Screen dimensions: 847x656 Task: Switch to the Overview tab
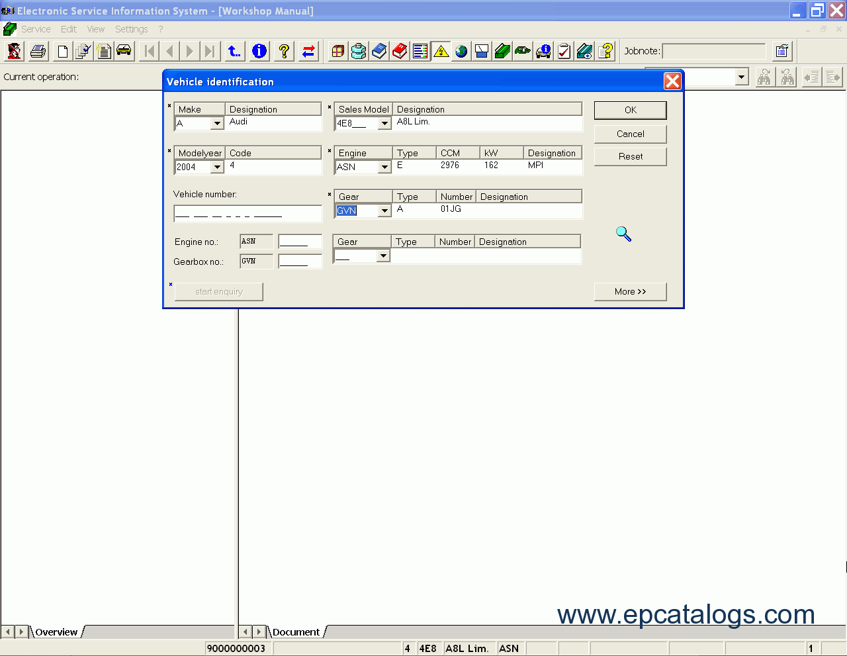(x=56, y=632)
